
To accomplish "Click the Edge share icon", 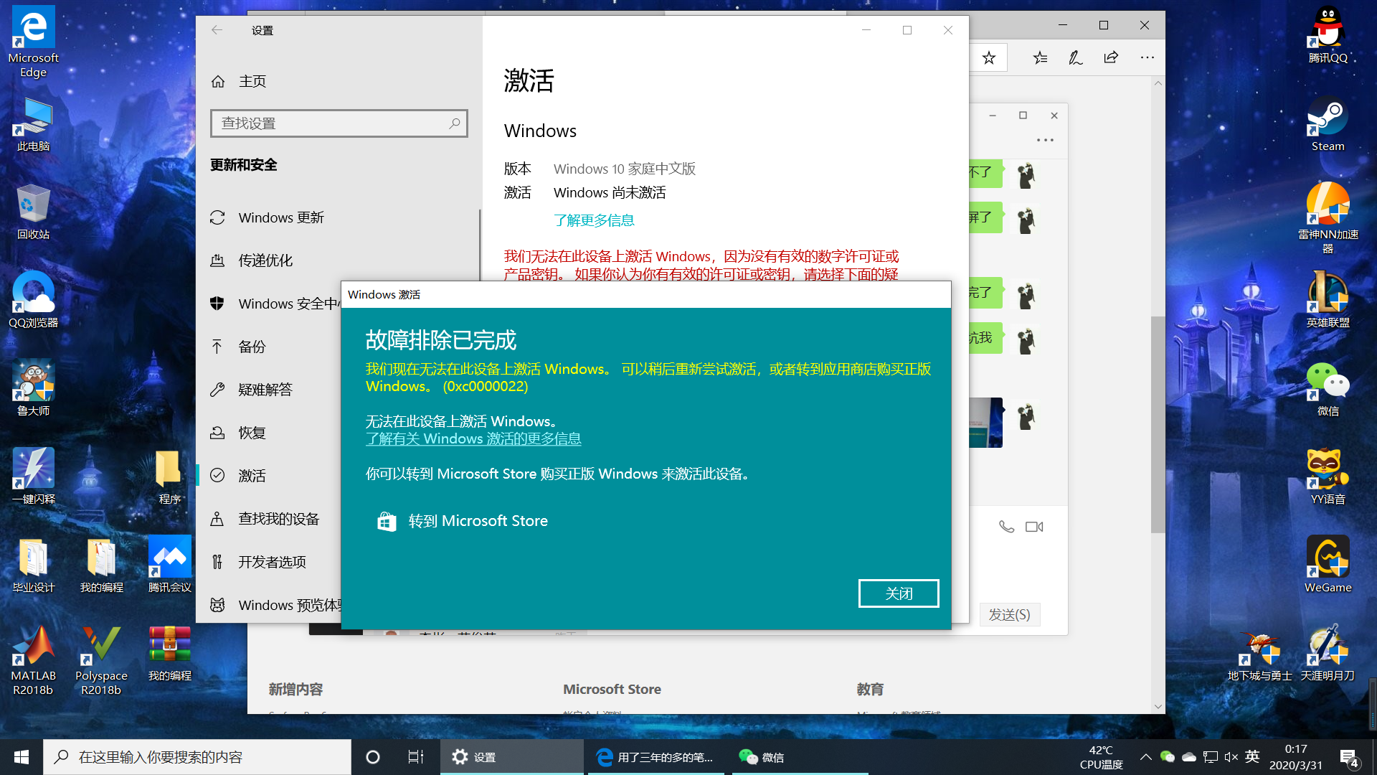I will [1111, 57].
